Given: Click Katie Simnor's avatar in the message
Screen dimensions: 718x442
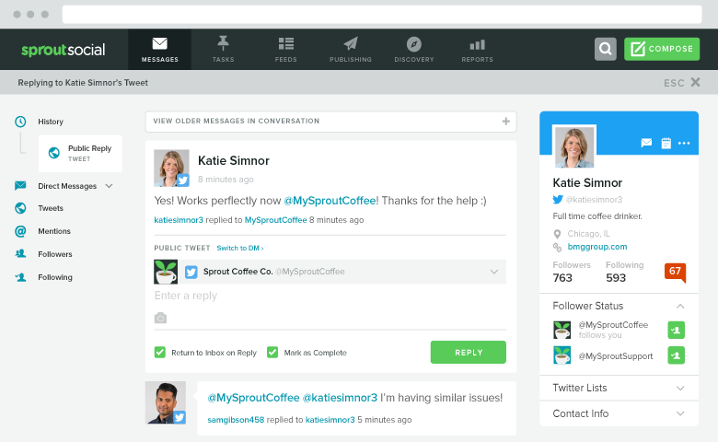Looking at the screenshot, I should (x=171, y=169).
